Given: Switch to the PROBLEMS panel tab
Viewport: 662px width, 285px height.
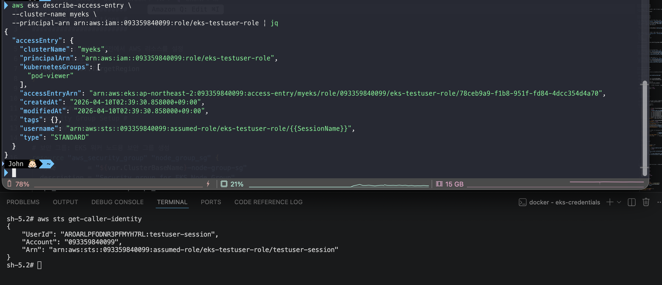Looking at the screenshot, I should [23, 202].
